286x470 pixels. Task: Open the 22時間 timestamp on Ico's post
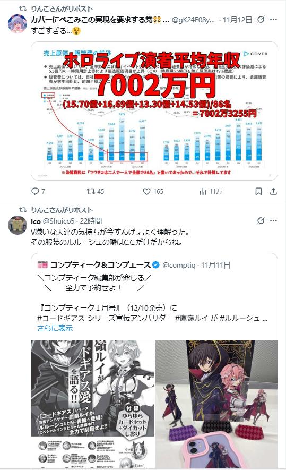(91, 221)
